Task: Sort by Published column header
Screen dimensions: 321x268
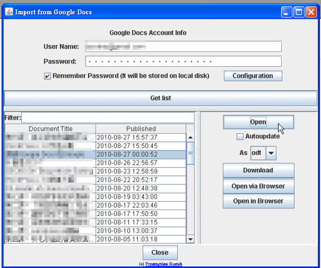Action: point(141,129)
